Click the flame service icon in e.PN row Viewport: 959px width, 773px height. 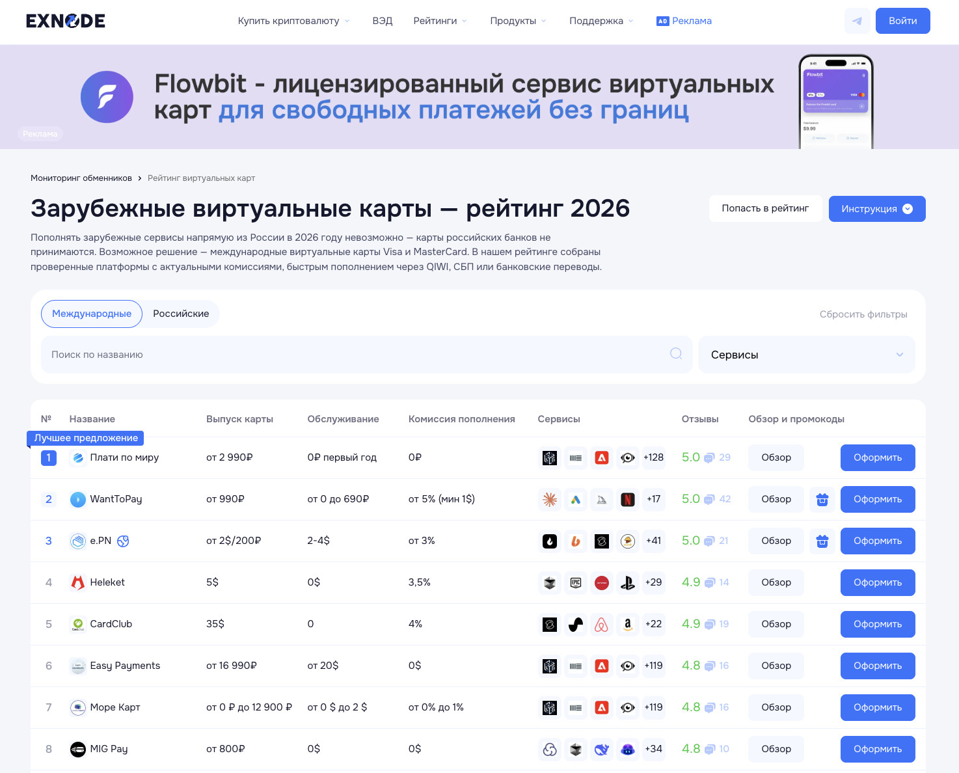[550, 541]
